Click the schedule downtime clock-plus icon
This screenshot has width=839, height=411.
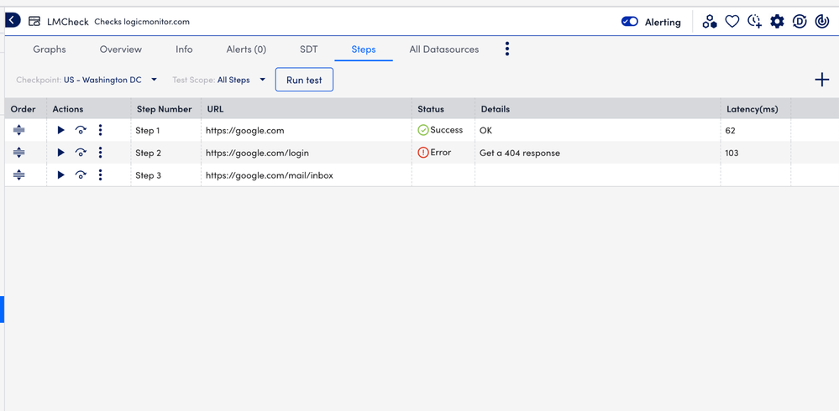pyautogui.click(x=754, y=22)
